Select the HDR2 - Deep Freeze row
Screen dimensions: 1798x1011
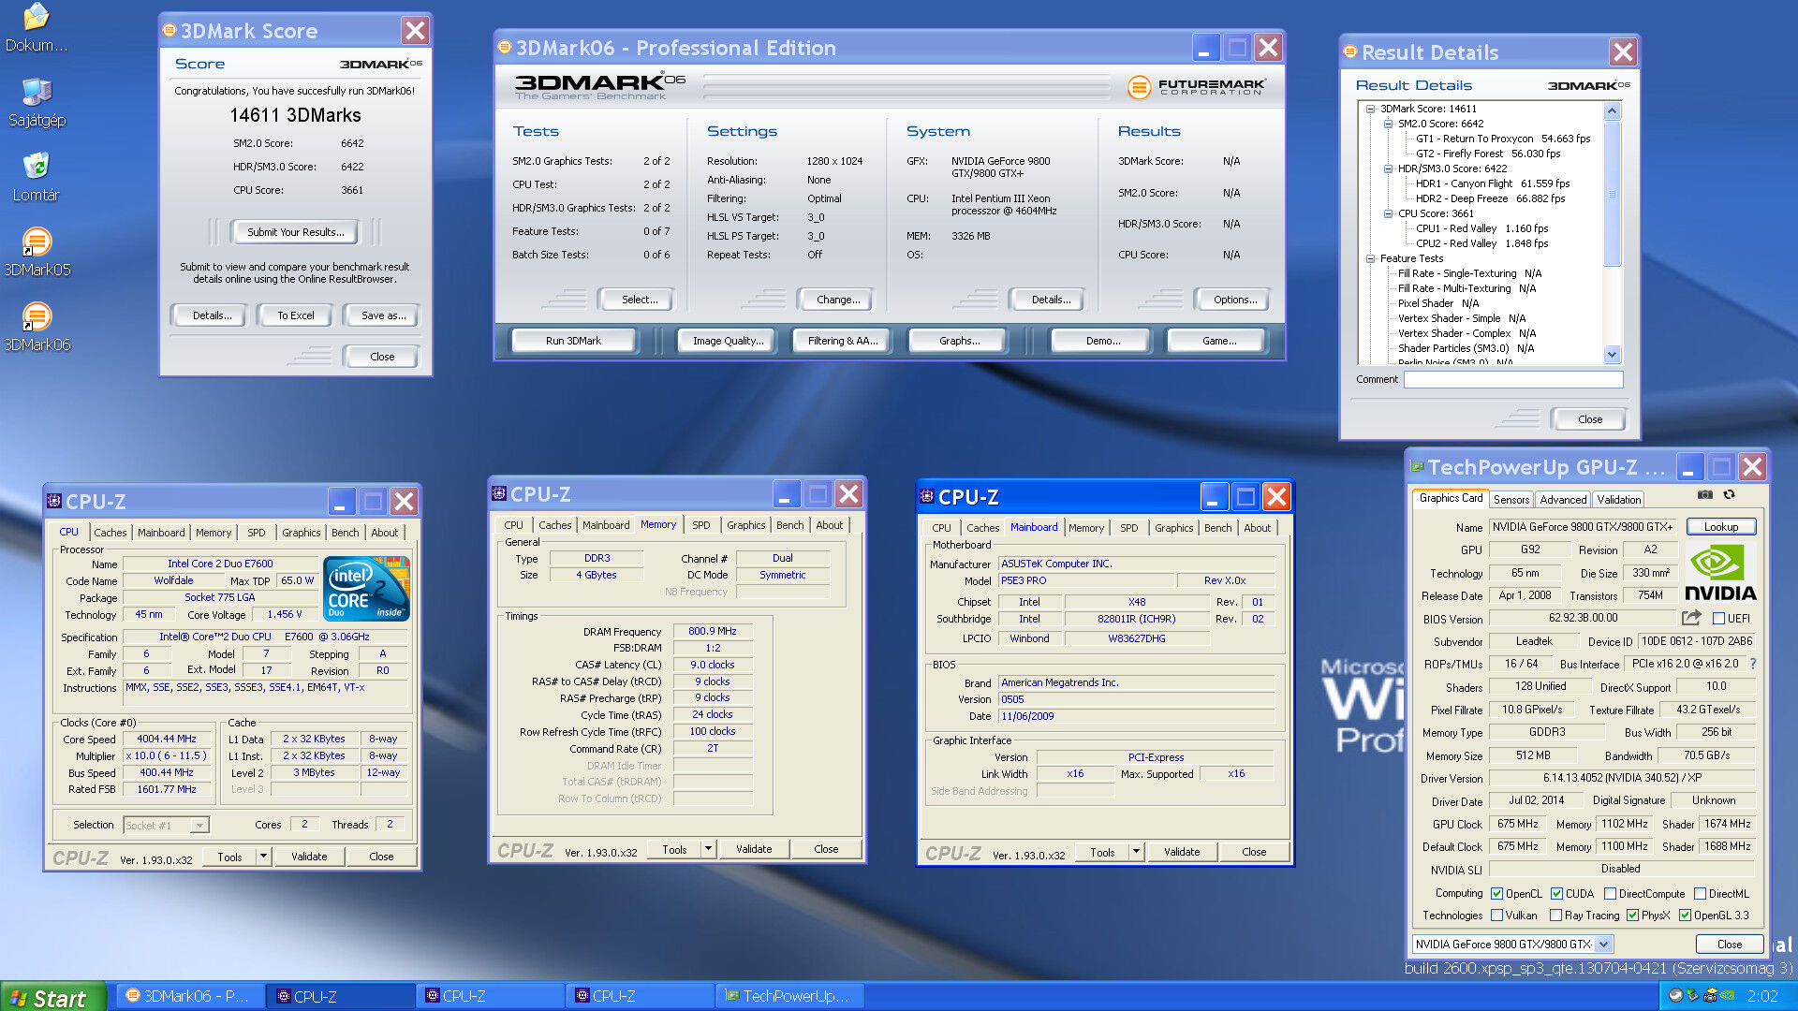tap(1490, 198)
